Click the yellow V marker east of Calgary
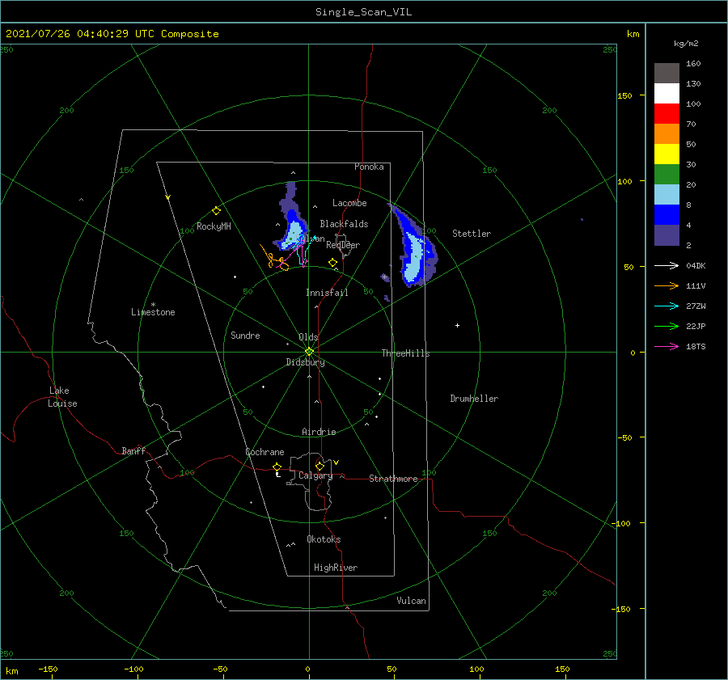 [x=336, y=462]
